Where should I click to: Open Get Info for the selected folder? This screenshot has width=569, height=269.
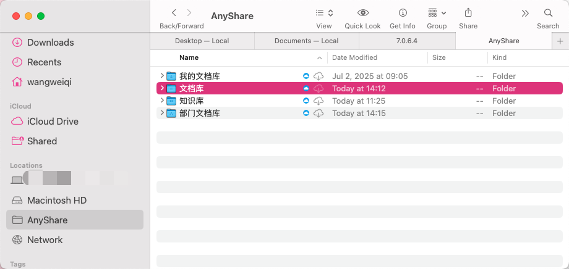point(403,13)
